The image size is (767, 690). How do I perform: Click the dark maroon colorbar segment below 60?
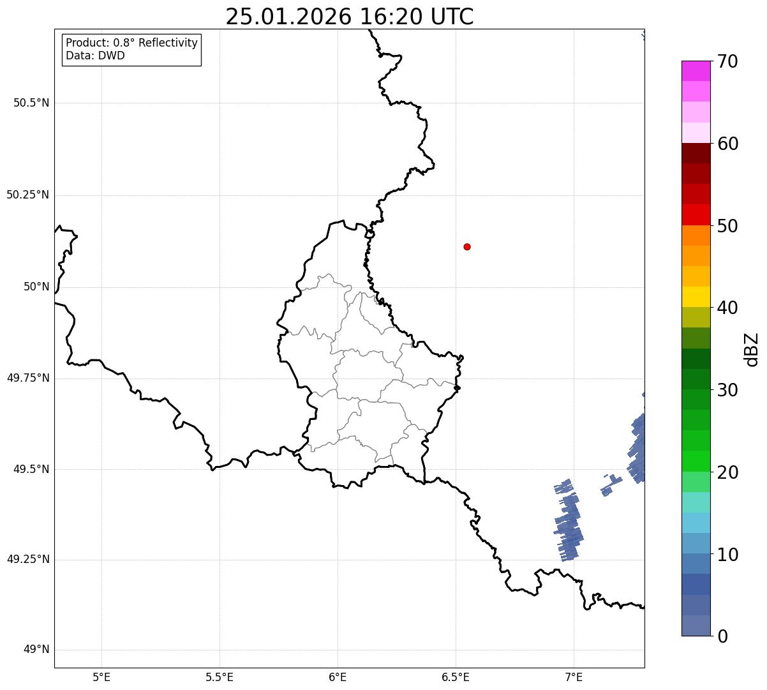pos(696,153)
